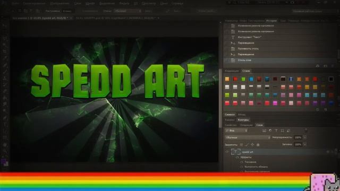The height and width of the screenshot is (191, 340).
Task: Switch to the Коррекция tab
Action: pos(232,71)
